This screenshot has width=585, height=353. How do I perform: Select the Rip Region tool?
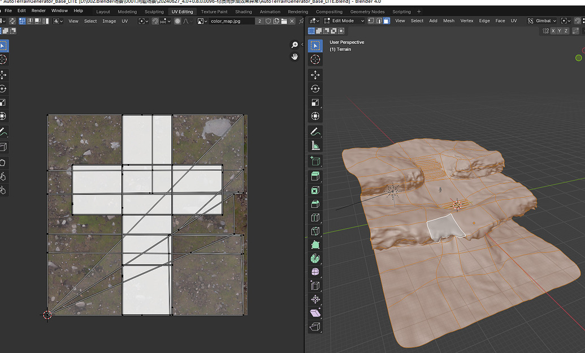point(315,327)
